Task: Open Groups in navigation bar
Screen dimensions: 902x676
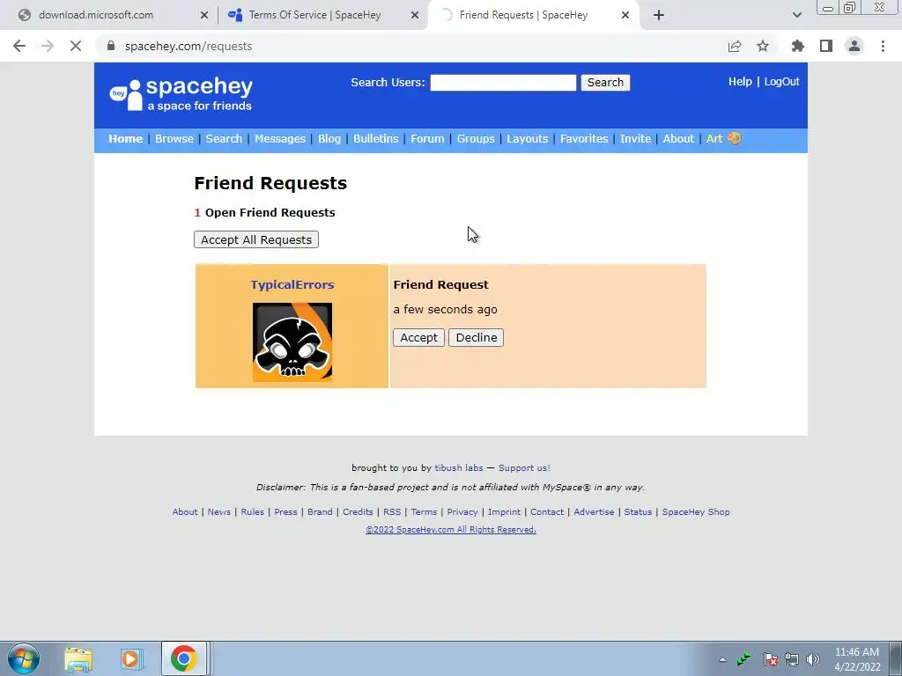Action: coord(476,138)
